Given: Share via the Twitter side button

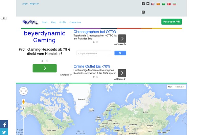Looking at the screenshot, I should point(4,132).
